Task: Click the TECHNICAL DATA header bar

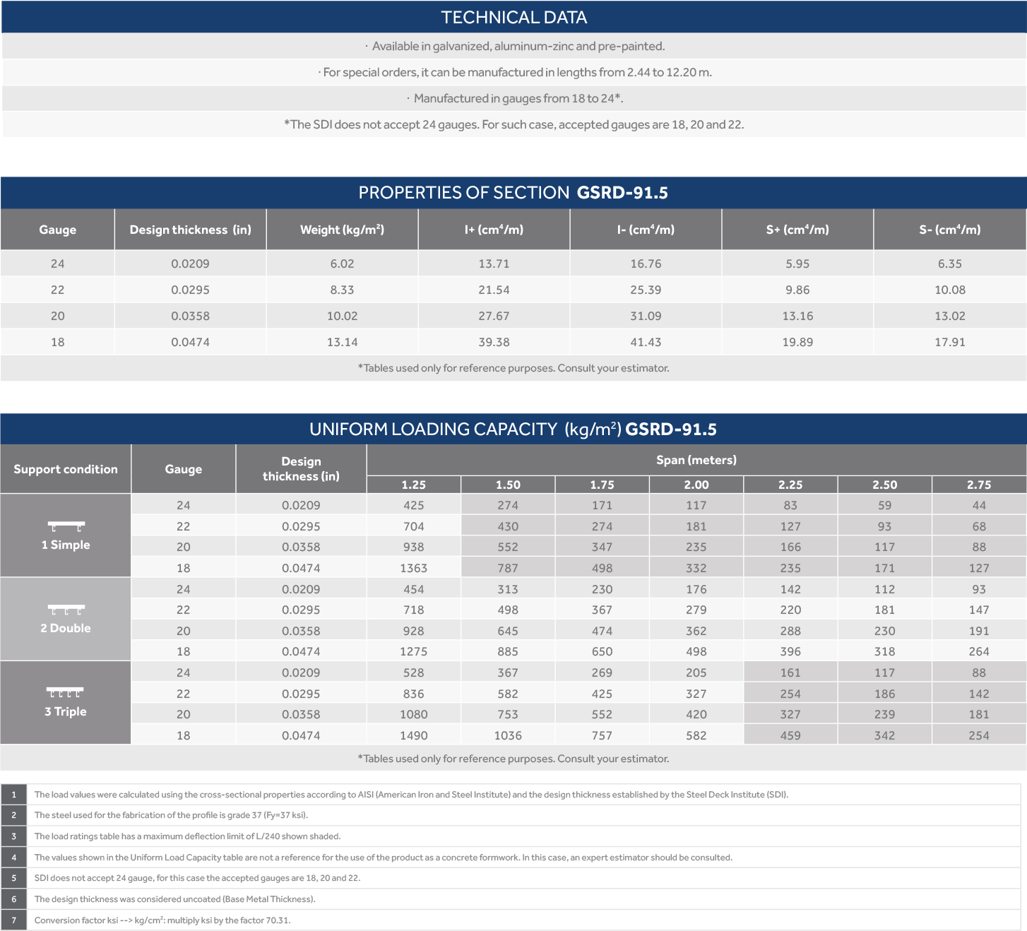Action: [513, 17]
